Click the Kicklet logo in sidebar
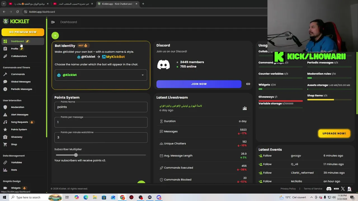This screenshot has width=358, height=201. (16, 21)
